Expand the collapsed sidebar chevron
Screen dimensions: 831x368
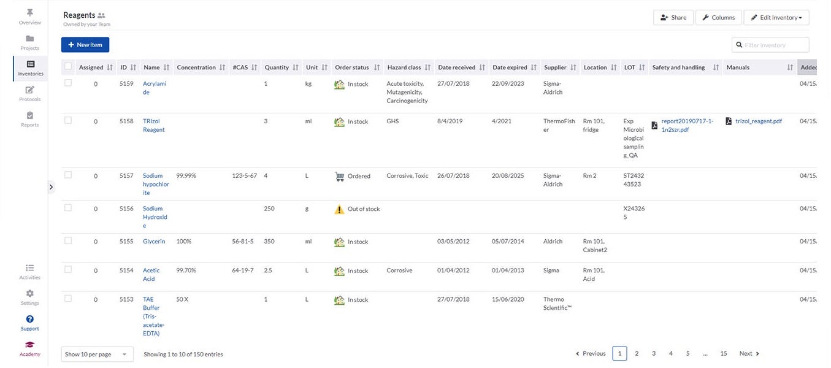[x=51, y=187]
